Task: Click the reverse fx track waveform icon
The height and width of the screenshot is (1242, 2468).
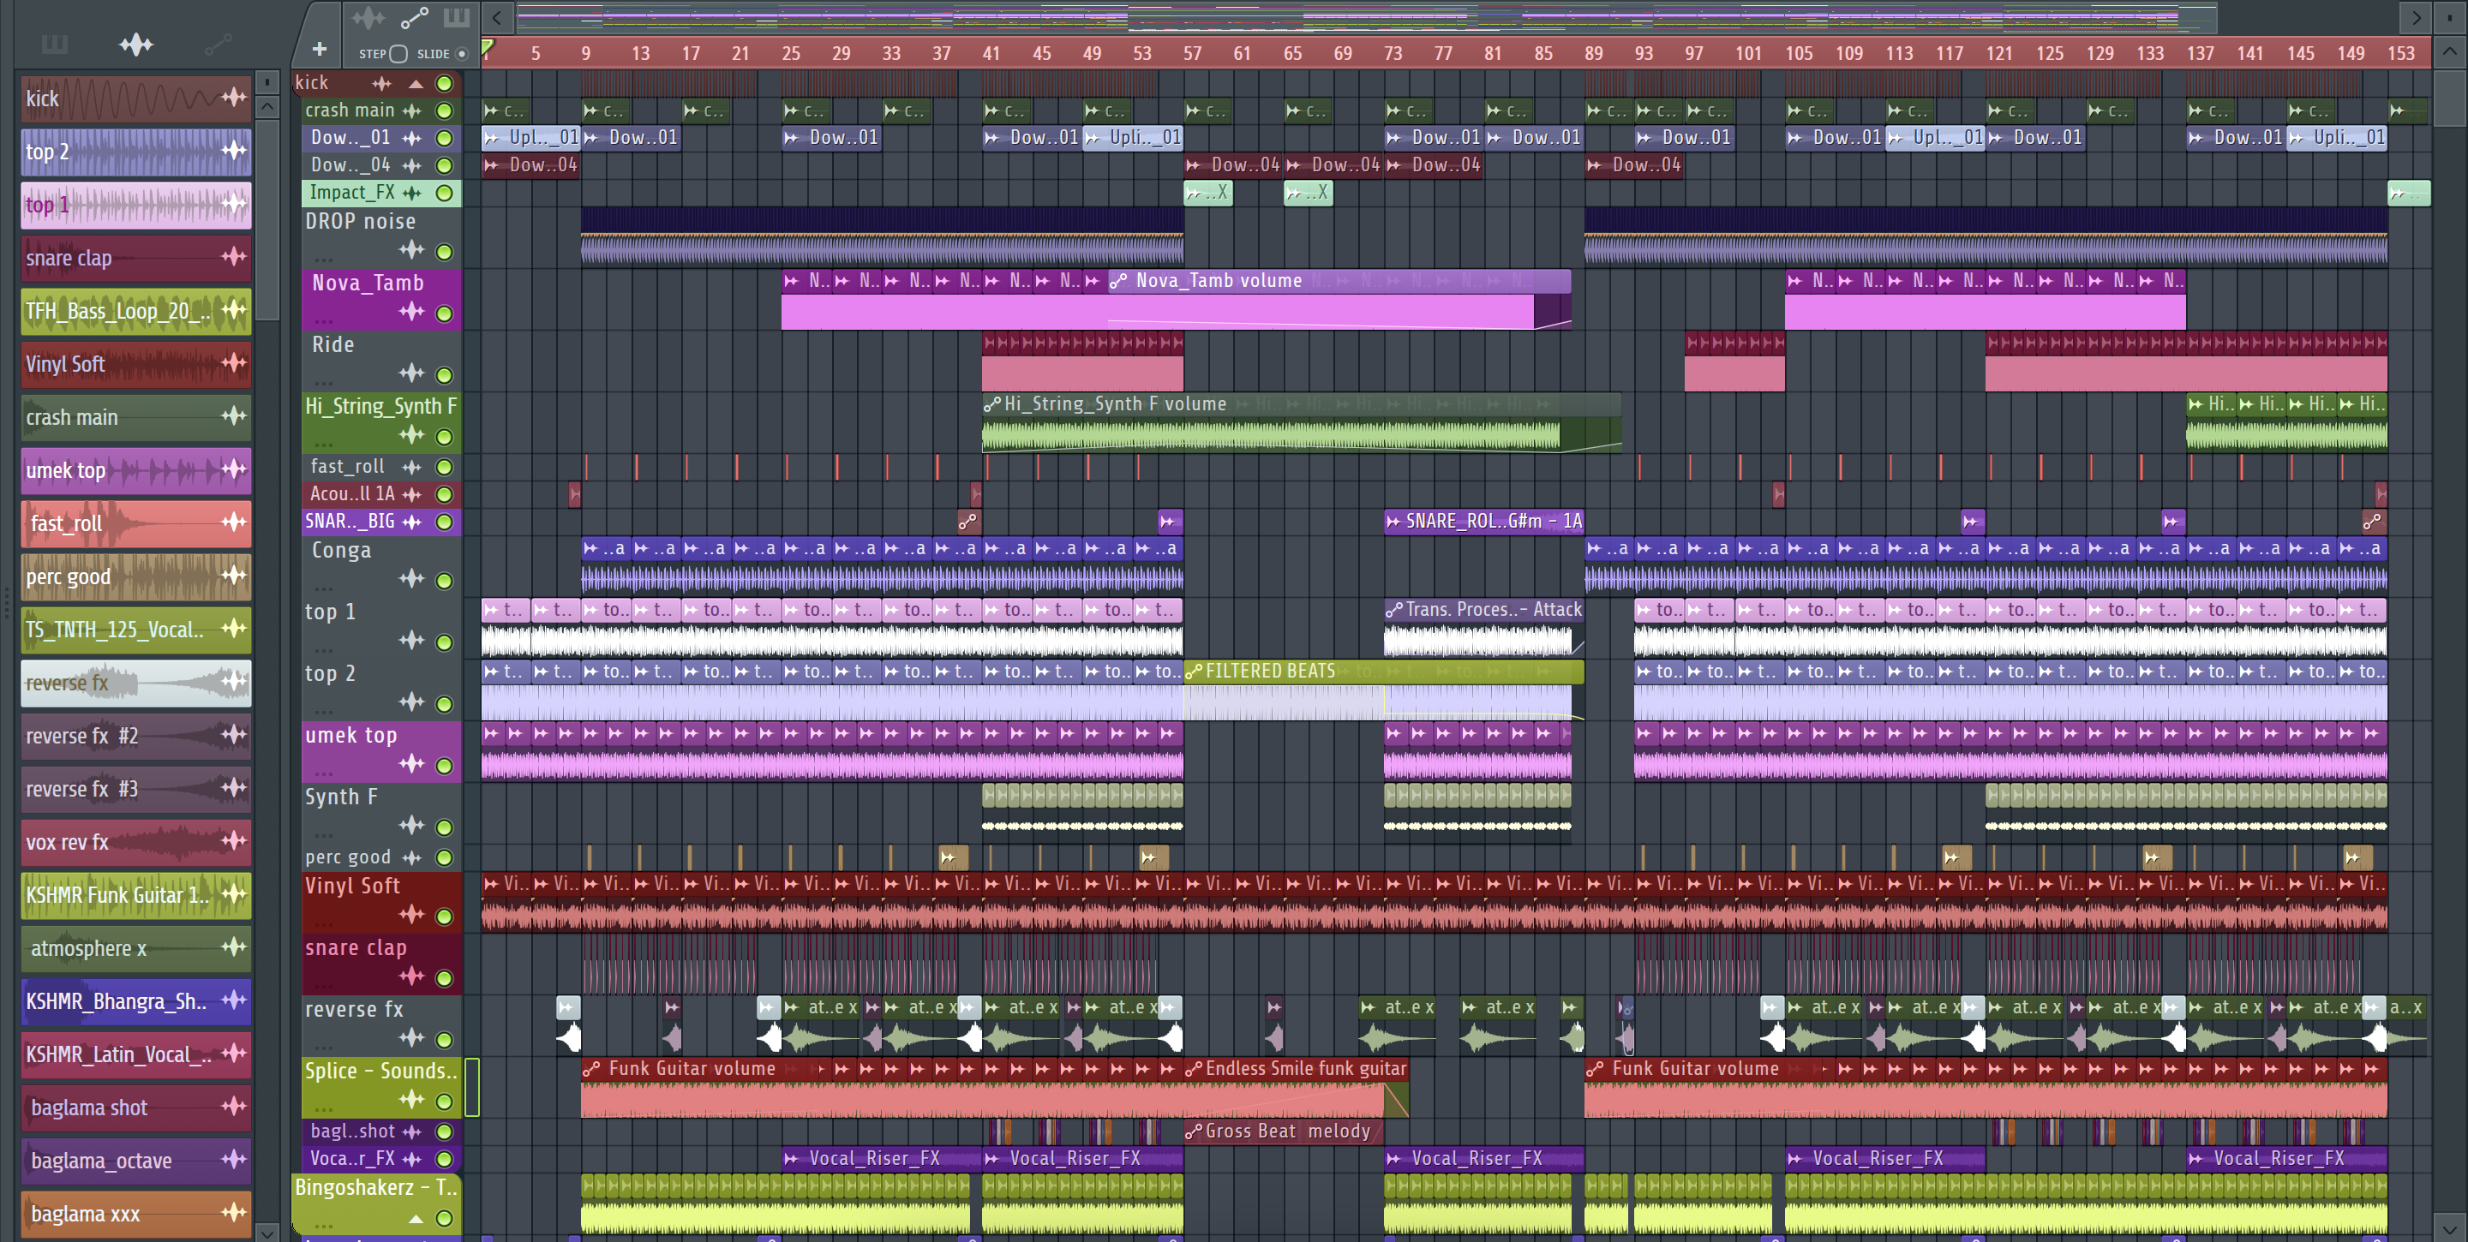Action: [412, 1037]
